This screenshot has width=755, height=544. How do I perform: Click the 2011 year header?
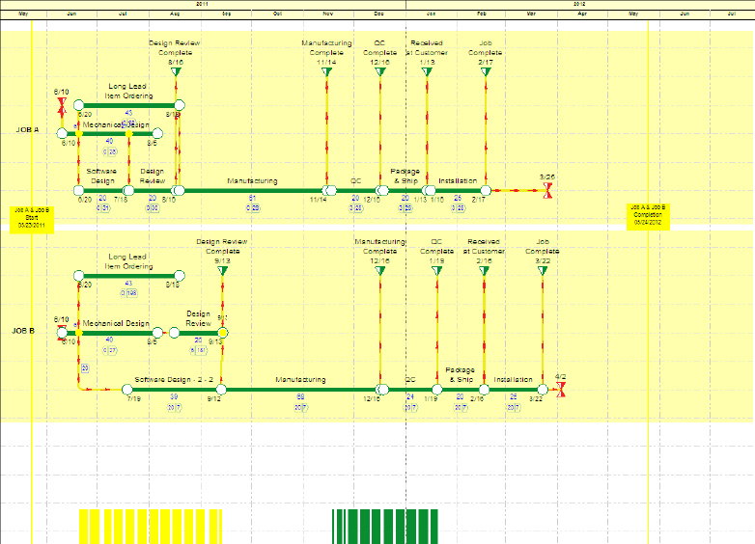pos(202,4)
